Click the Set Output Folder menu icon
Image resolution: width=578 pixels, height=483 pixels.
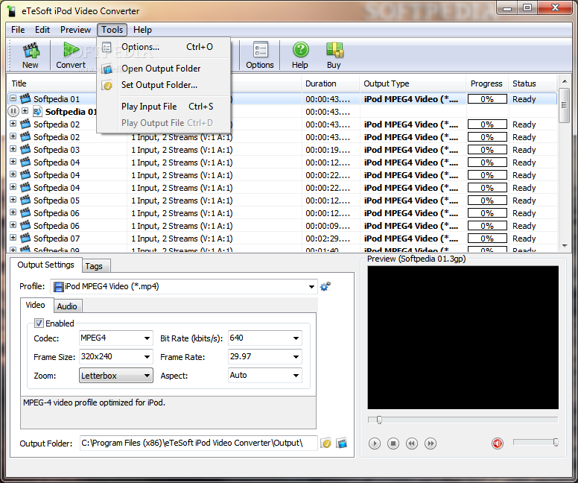pyautogui.click(x=107, y=85)
